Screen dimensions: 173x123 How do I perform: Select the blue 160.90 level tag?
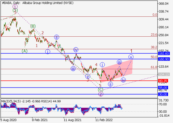tap(164, 59)
